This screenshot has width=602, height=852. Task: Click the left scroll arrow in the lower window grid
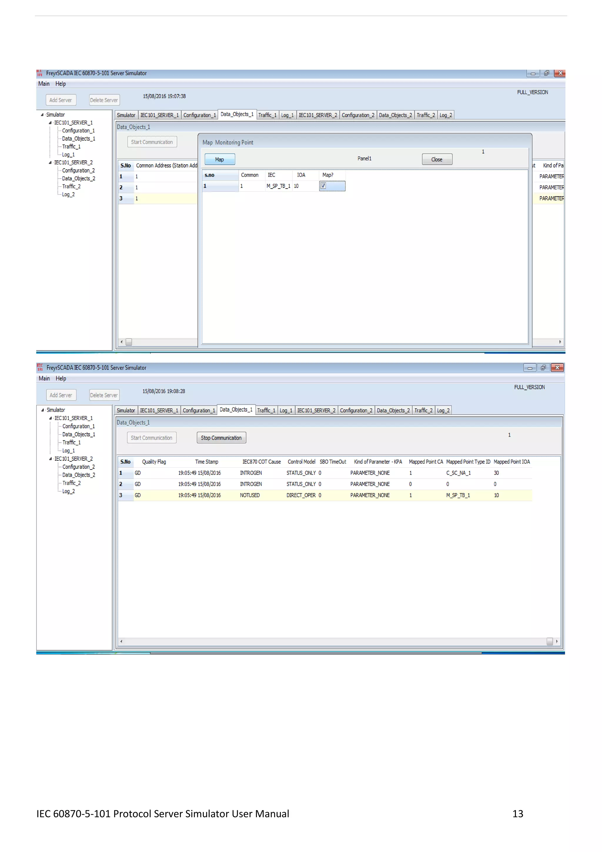121,641
